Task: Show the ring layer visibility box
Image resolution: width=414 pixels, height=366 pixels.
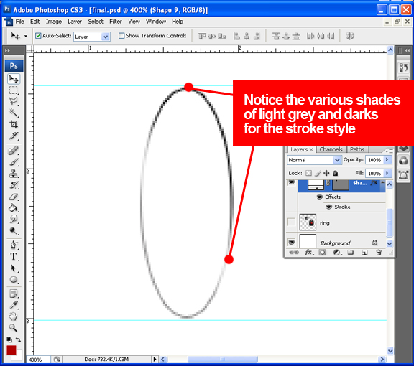Action: coord(292,222)
